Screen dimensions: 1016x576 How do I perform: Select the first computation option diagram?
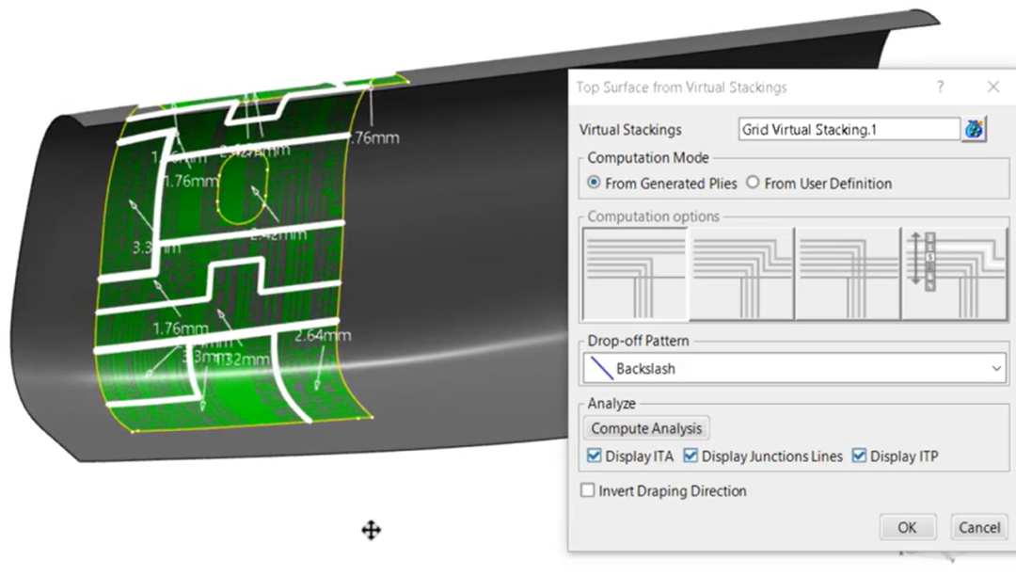click(x=635, y=274)
